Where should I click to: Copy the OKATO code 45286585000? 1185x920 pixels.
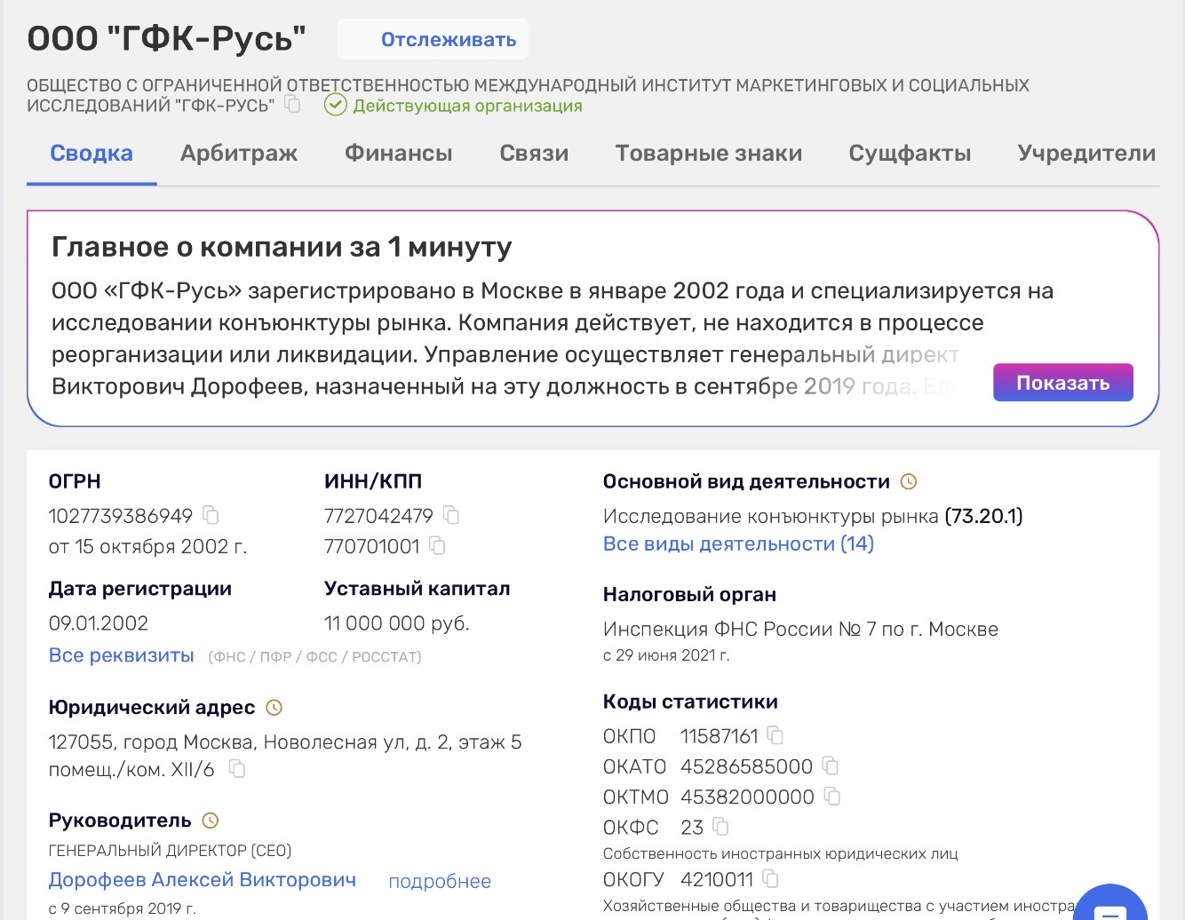[x=831, y=765]
